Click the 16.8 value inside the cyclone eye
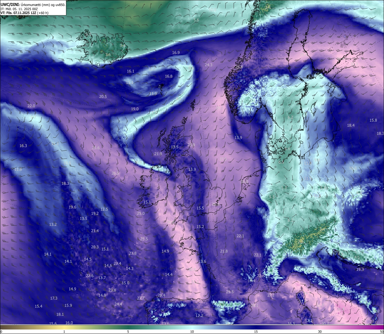The height and width of the screenshot is (334, 384). pos(169,76)
